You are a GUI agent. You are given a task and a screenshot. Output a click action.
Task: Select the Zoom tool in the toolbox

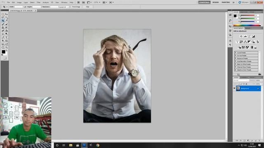[7, 48]
